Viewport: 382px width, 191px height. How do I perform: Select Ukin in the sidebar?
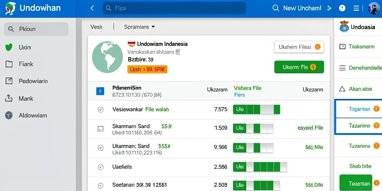point(25,47)
